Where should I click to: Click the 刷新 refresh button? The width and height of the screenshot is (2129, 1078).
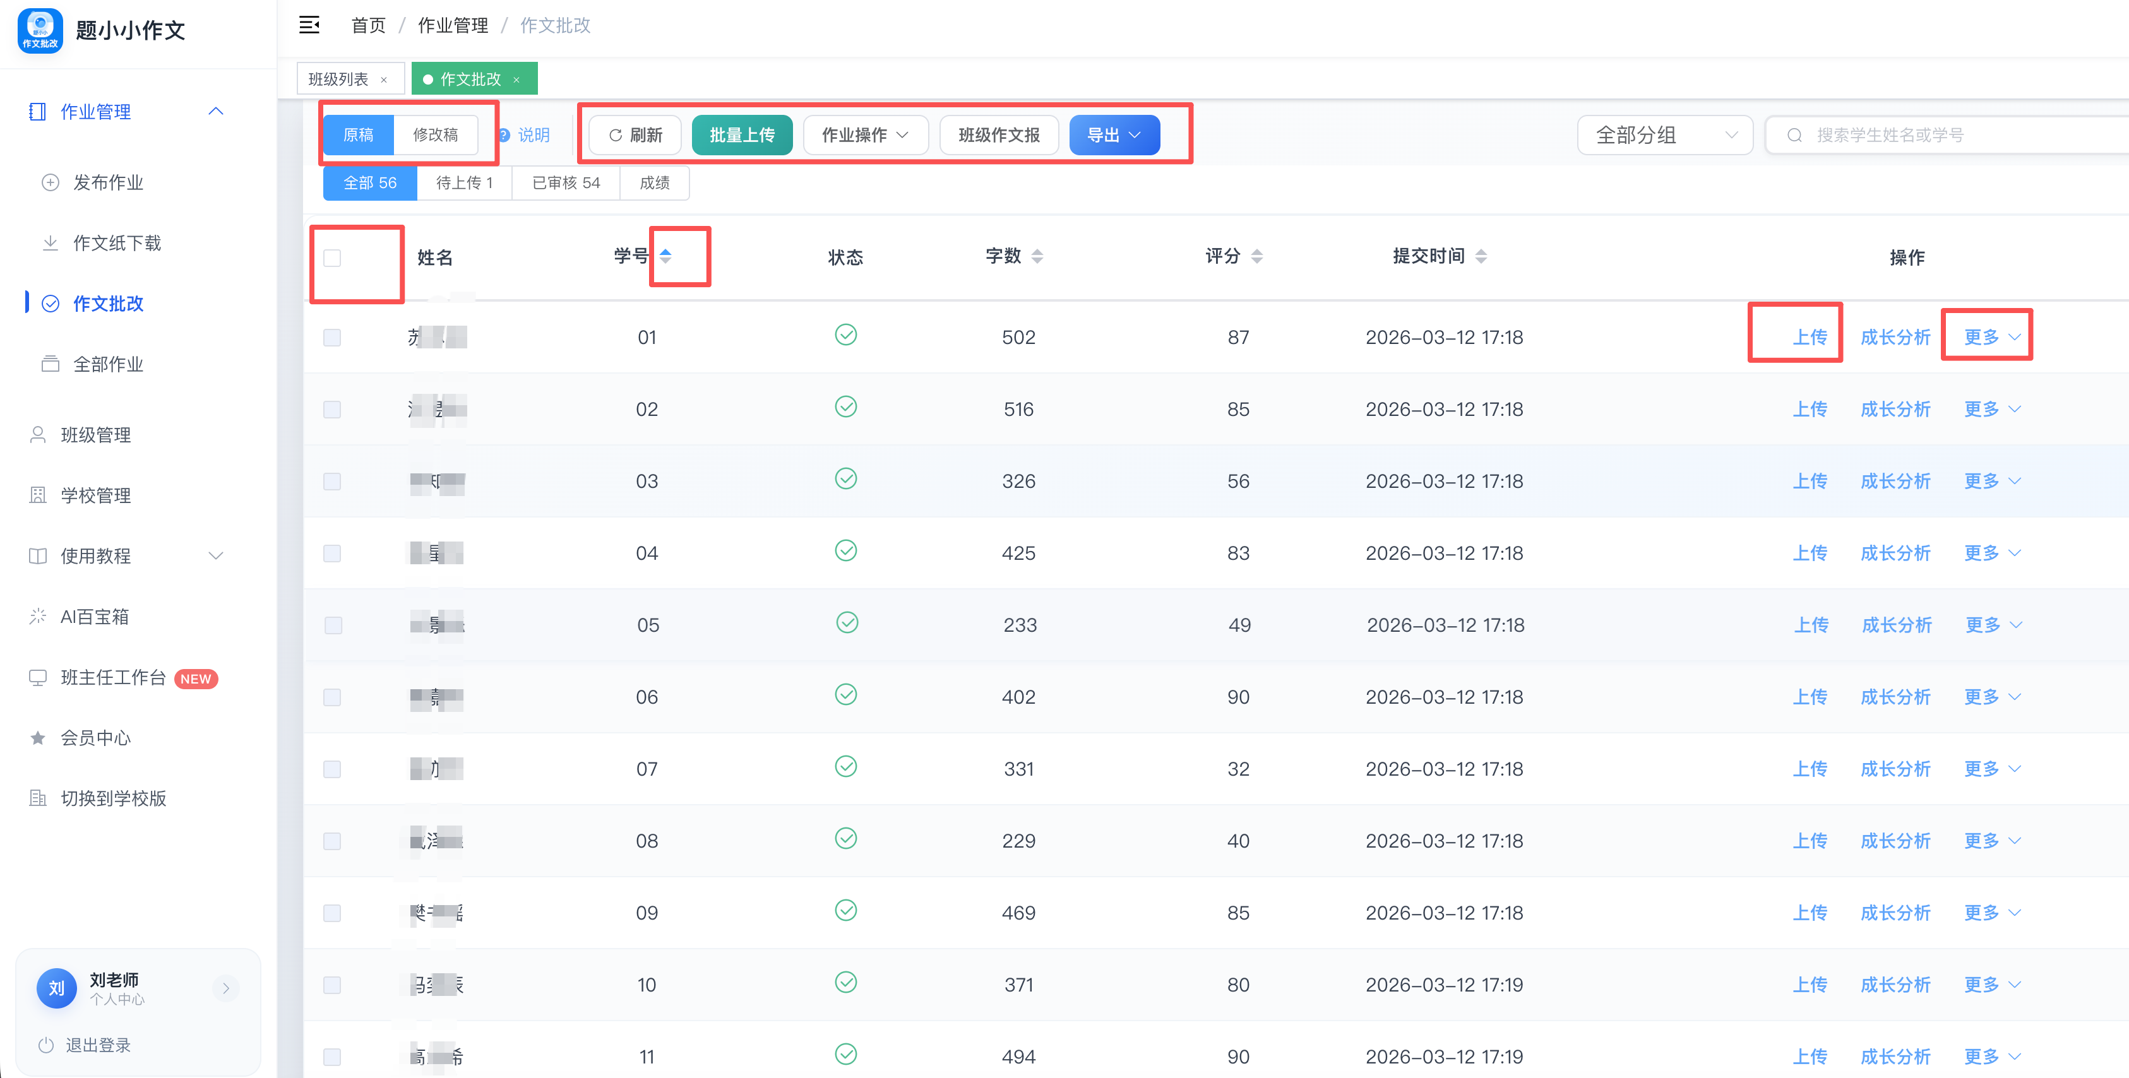coord(635,134)
